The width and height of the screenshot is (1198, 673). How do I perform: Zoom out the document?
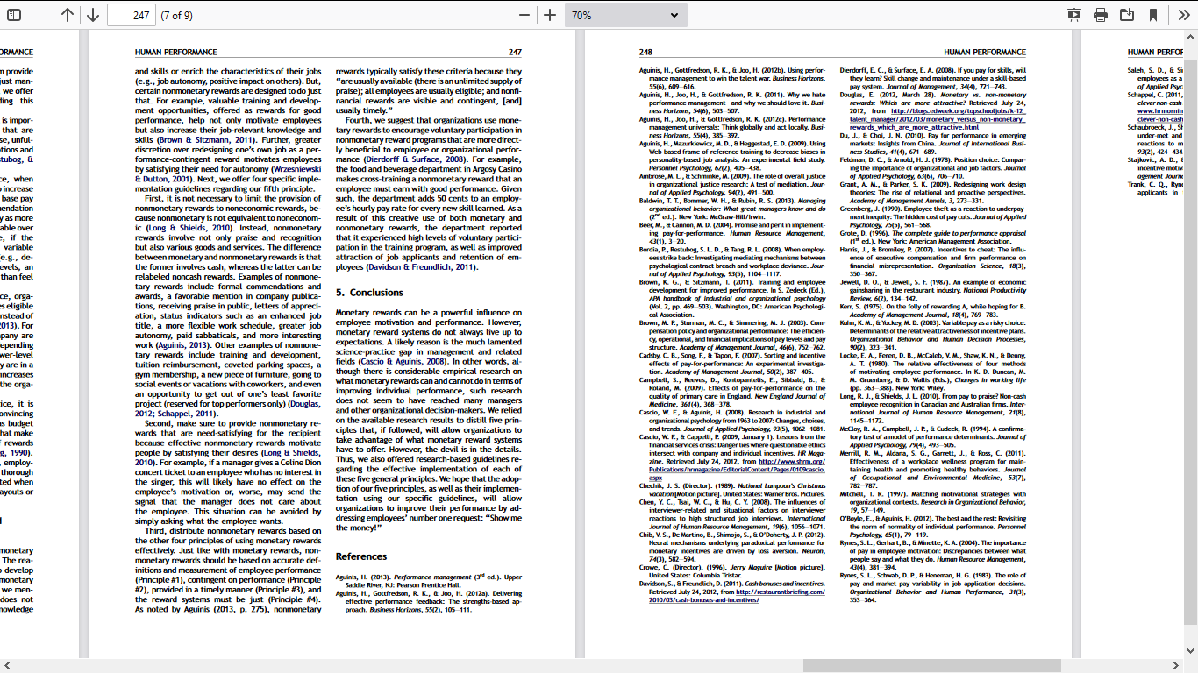click(523, 14)
